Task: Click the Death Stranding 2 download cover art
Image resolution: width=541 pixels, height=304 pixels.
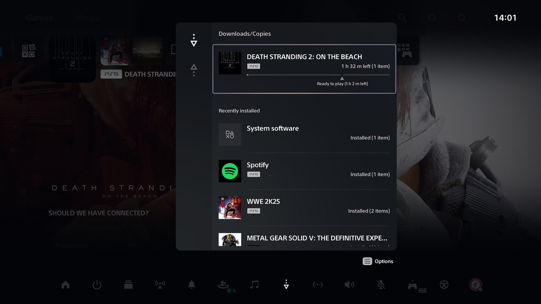Action: pos(230,63)
